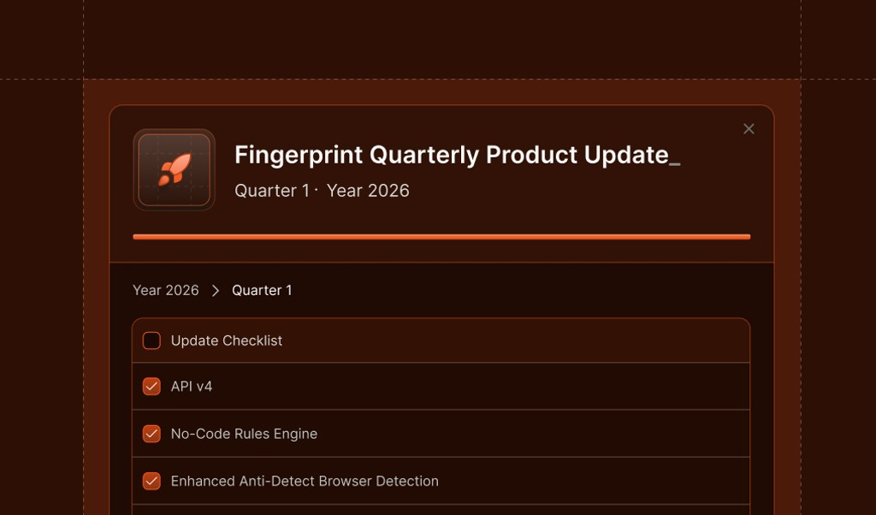Click the title field ending with a cursor underscore
Image resolution: width=876 pixels, height=515 pixels.
click(x=455, y=155)
